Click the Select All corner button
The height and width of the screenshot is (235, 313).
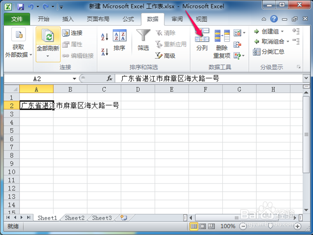[x=12, y=89]
